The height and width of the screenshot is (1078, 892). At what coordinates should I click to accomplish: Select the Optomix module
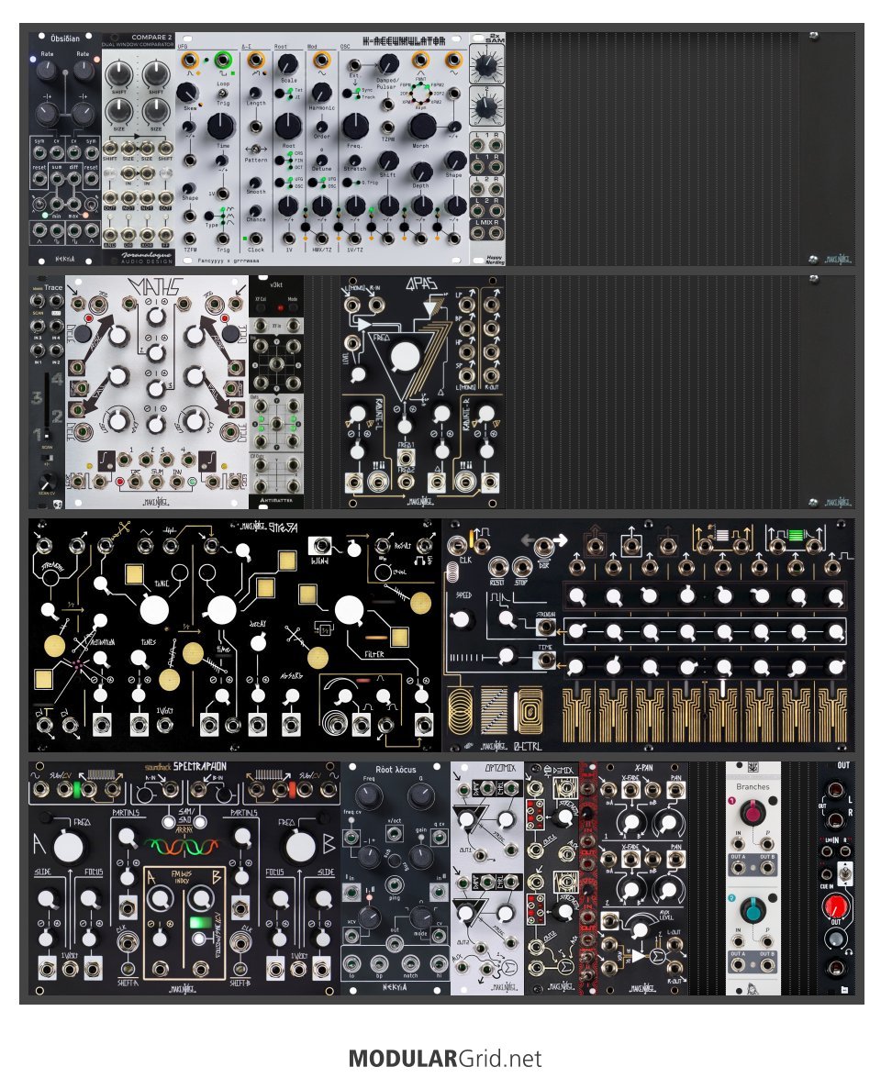pos(487,878)
